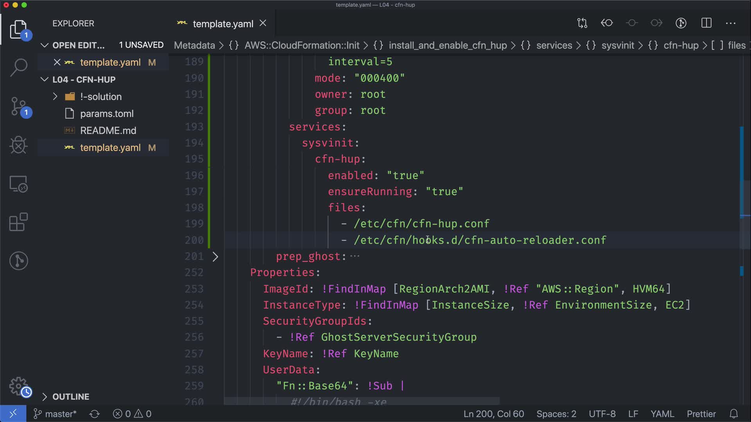Click the split editor right icon
The width and height of the screenshot is (751, 422).
pos(706,23)
